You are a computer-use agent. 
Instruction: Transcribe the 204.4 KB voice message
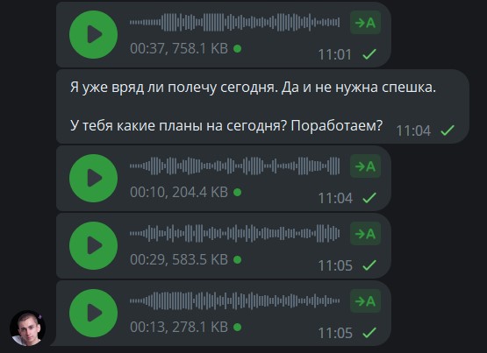(365, 166)
